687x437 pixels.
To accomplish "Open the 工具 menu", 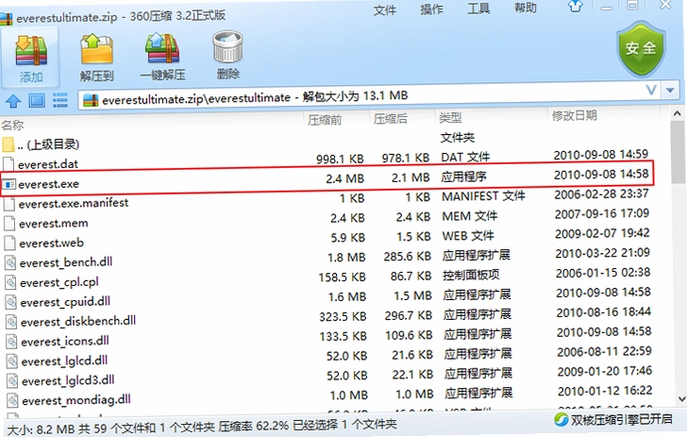I will pyautogui.click(x=478, y=8).
